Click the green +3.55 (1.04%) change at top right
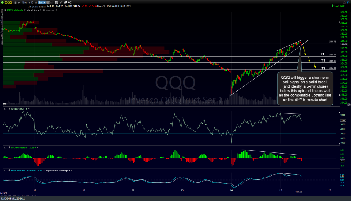The height and width of the screenshot is (201, 351). 339,6
